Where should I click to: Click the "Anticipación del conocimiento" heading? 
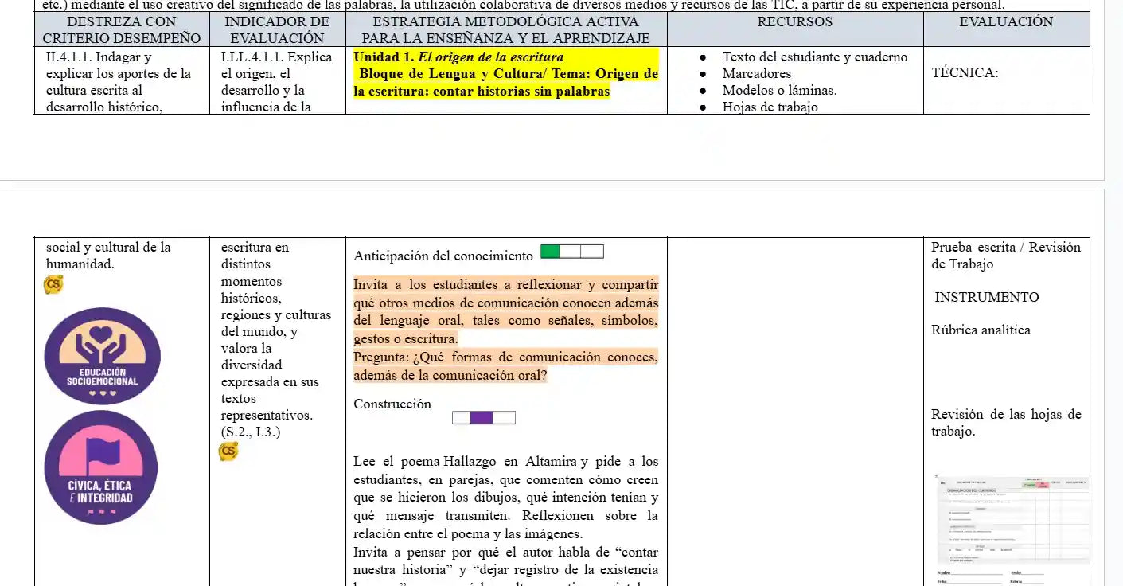[x=443, y=256]
